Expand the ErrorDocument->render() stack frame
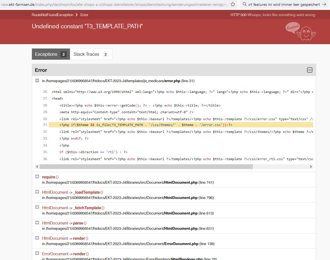 point(37,253)
